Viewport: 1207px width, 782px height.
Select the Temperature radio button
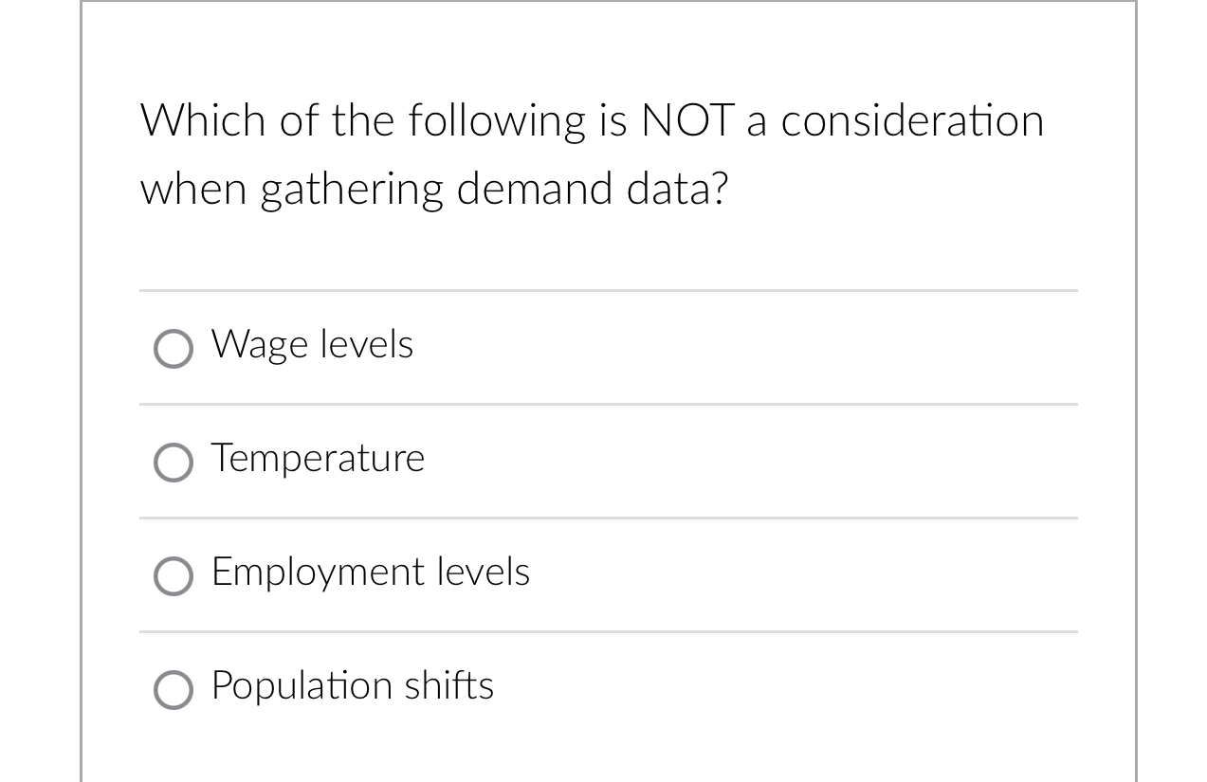pos(174,463)
